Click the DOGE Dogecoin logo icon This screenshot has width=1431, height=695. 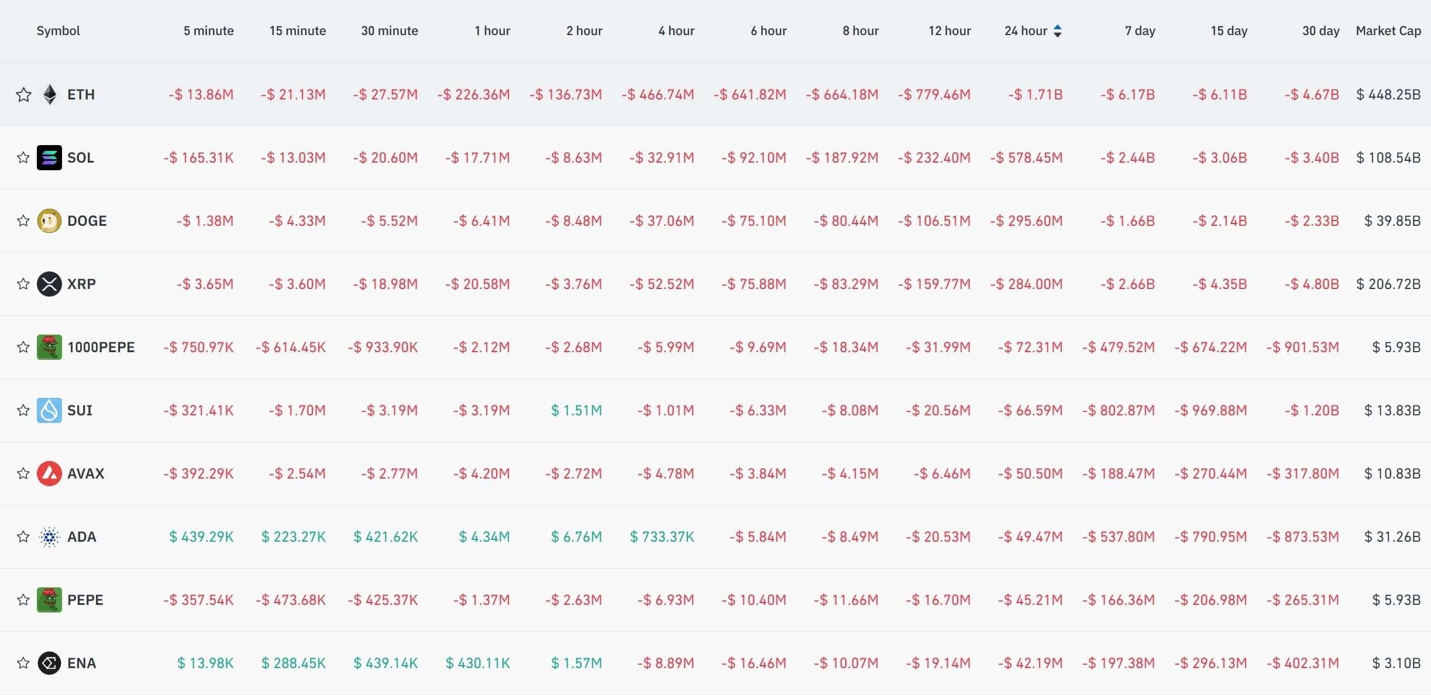49,221
